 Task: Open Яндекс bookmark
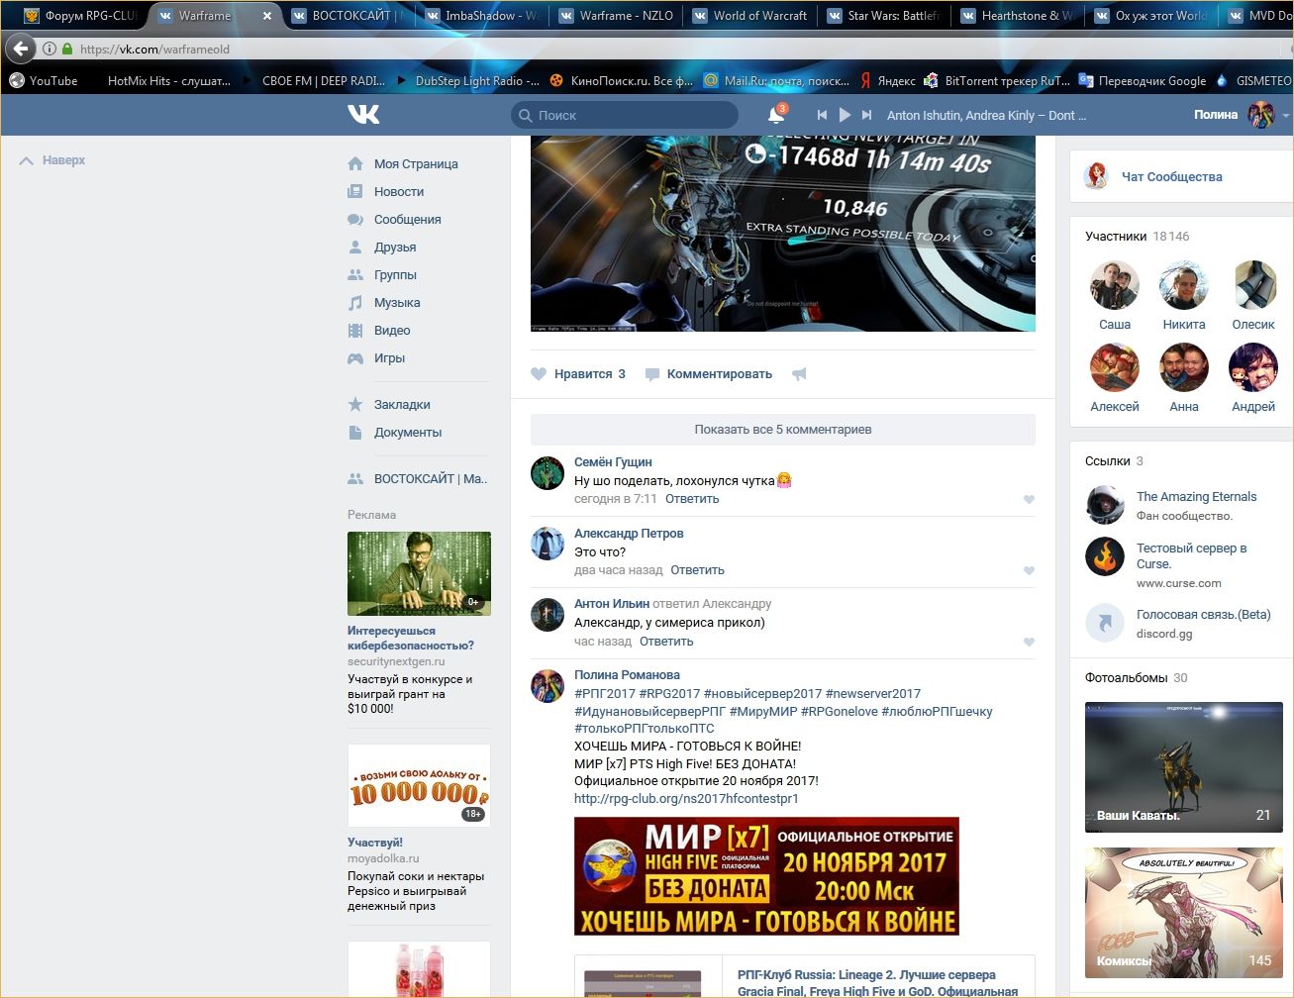pos(887,81)
